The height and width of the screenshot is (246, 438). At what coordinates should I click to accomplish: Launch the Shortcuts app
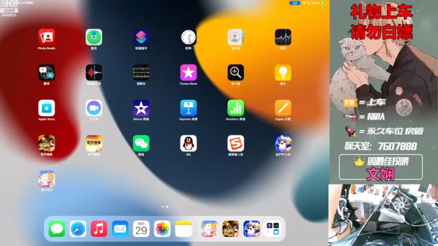point(141,37)
